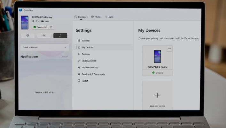Screen dimensions: 226x128
Task: Click the Wi-Fi status icon
Action: click(x=36, y=21)
